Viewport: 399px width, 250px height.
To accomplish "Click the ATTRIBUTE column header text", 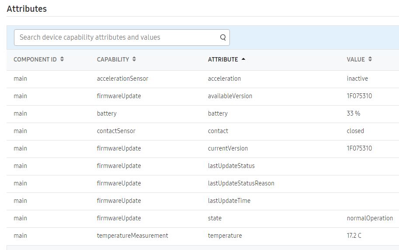I will point(223,59).
